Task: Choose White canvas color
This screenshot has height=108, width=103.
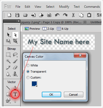Action: point(32,65)
